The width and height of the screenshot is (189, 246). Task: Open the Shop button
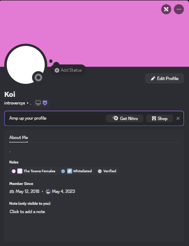159,118
